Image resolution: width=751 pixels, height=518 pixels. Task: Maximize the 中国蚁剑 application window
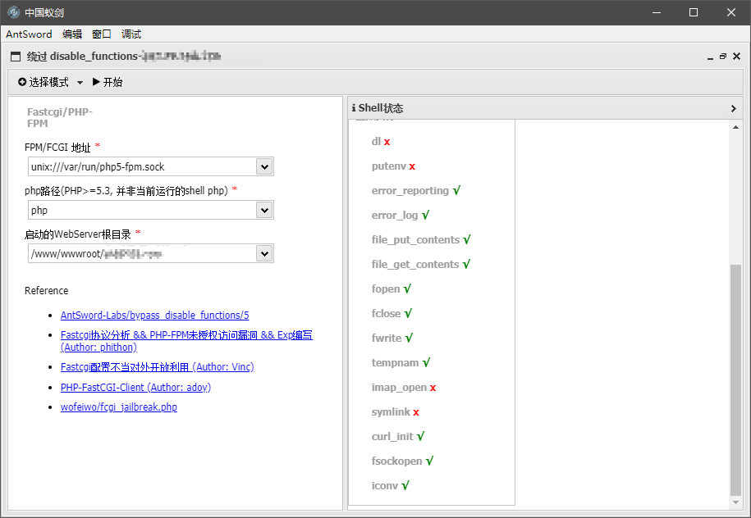693,12
